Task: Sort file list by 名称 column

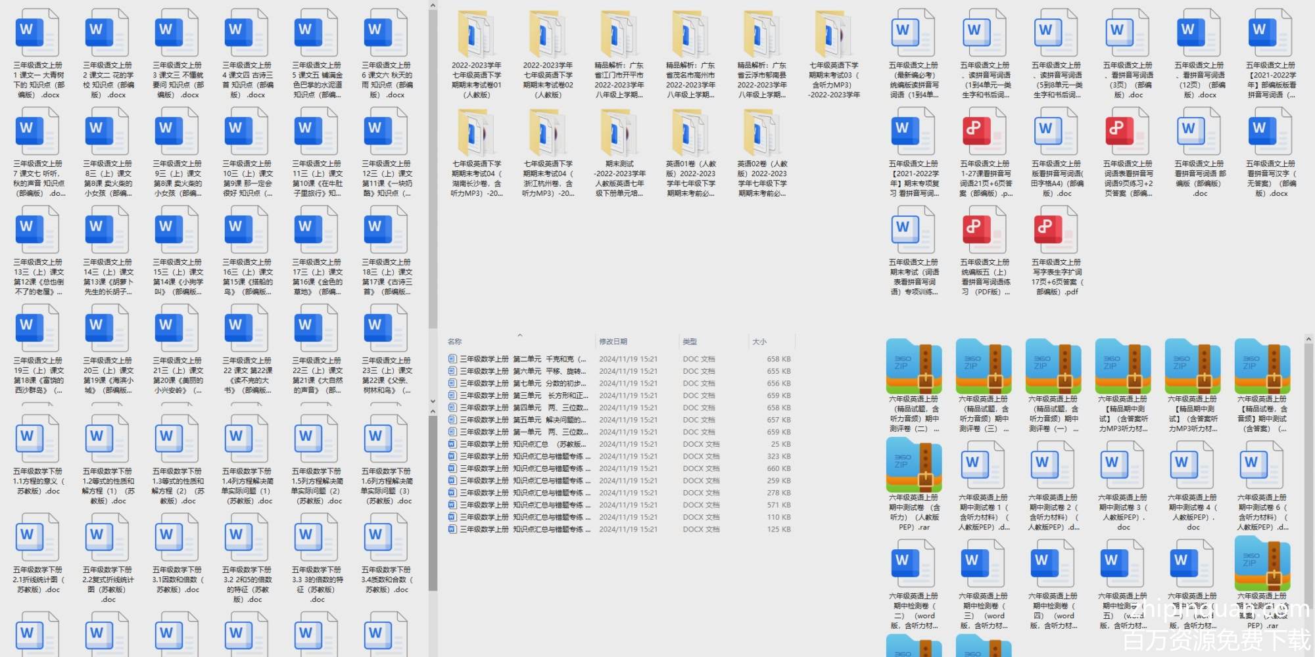Action: 455,342
